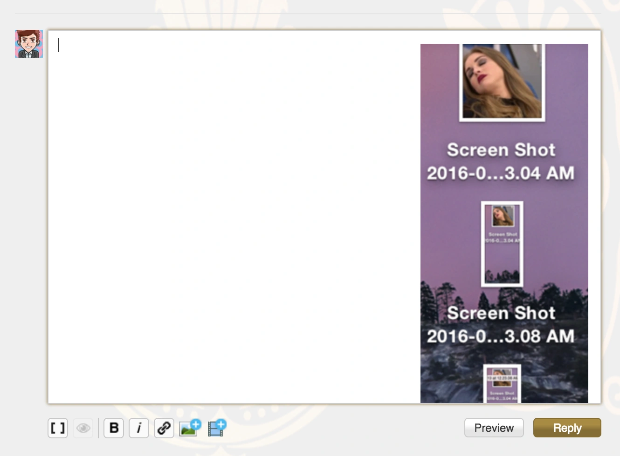Viewport: 620px width, 456px height.
Task: Toggle bold formatting
Action: pyautogui.click(x=114, y=428)
